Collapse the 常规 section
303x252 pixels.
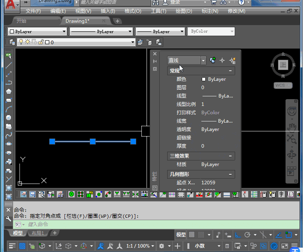pyautogui.click(x=230, y=71)
